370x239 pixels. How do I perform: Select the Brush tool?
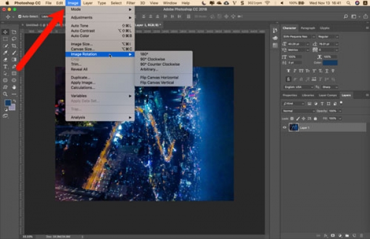[x=14, y=52]
